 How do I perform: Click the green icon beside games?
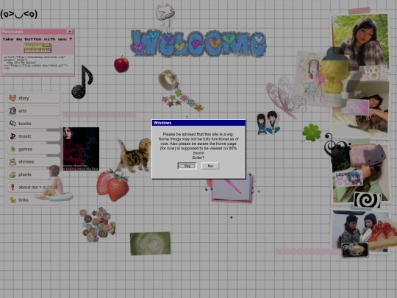[x=13, y=149]
